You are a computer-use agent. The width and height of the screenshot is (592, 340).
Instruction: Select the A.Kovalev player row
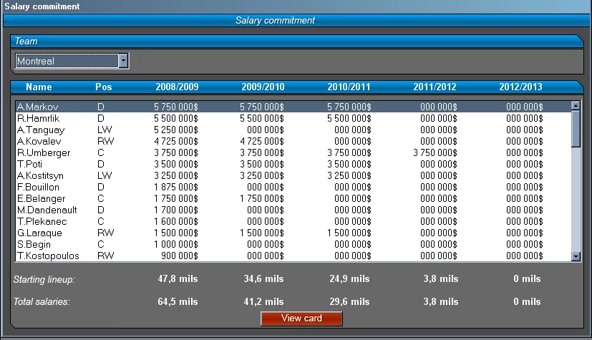293,141
